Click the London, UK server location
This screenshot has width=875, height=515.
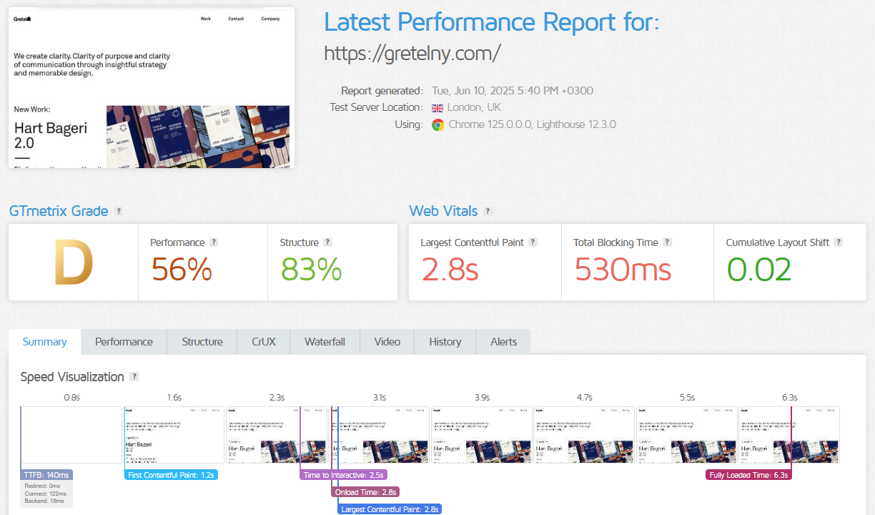point(474,108)
